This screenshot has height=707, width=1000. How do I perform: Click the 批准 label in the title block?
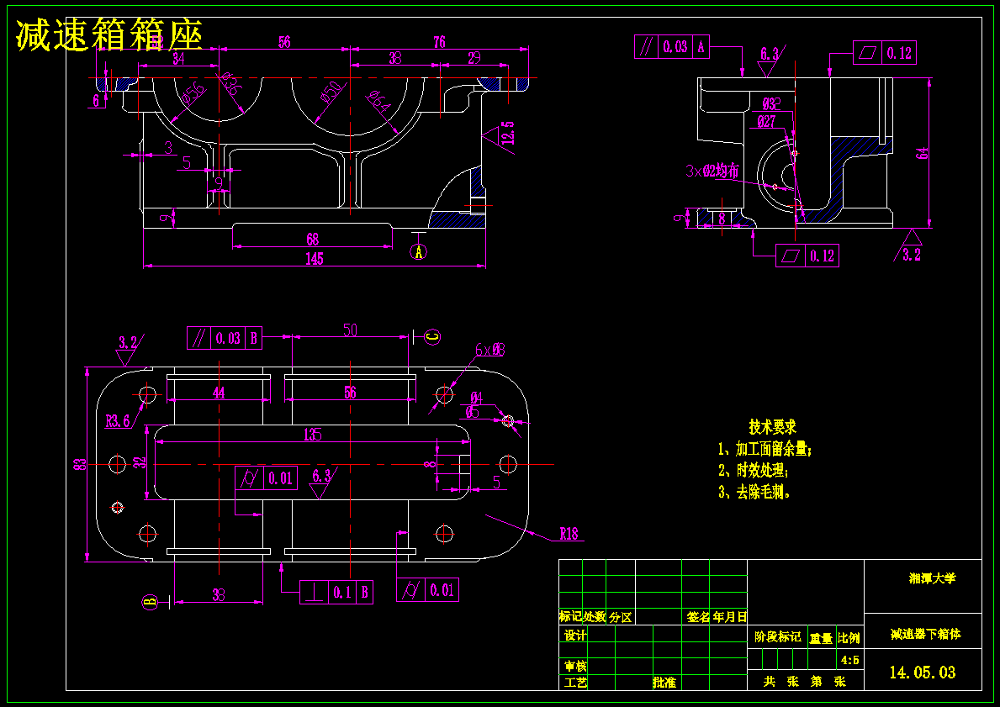664,683
